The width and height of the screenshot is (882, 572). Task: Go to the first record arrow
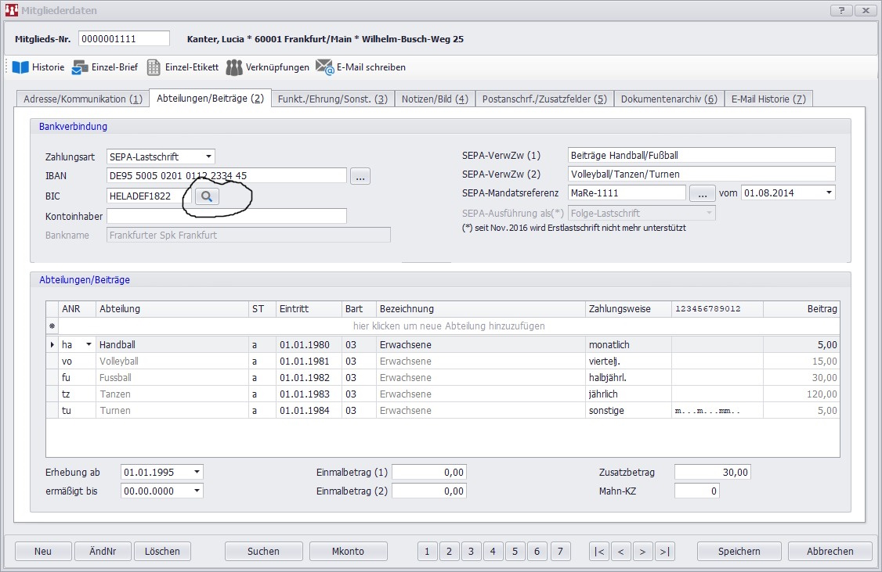pyautogui.click(x=599, y=552)
